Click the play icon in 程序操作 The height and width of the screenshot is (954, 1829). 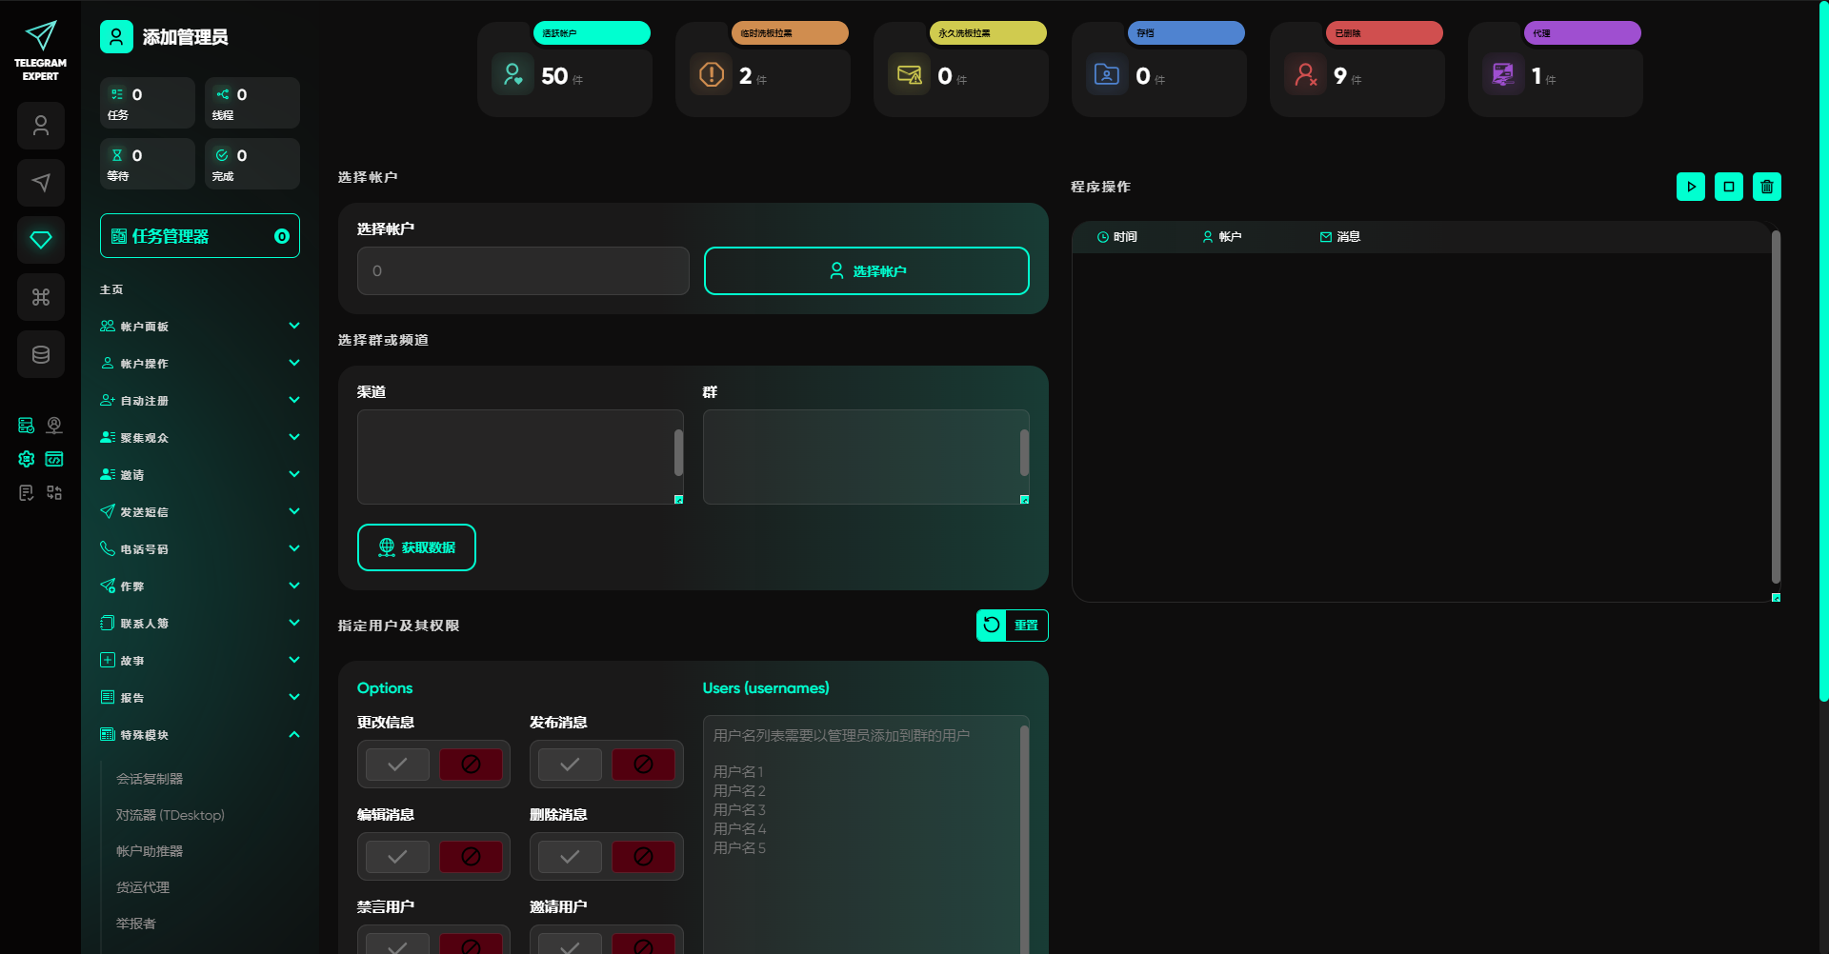[x=1690, y=187]
